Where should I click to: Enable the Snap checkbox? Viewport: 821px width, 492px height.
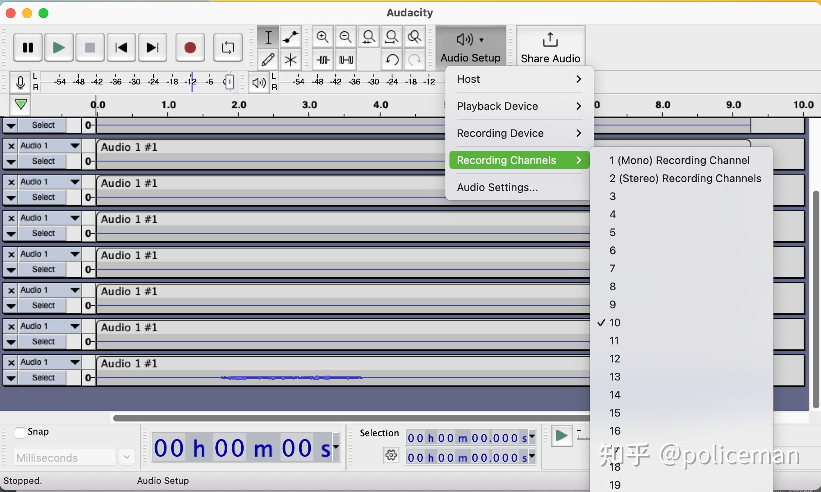tap(20, 433)
